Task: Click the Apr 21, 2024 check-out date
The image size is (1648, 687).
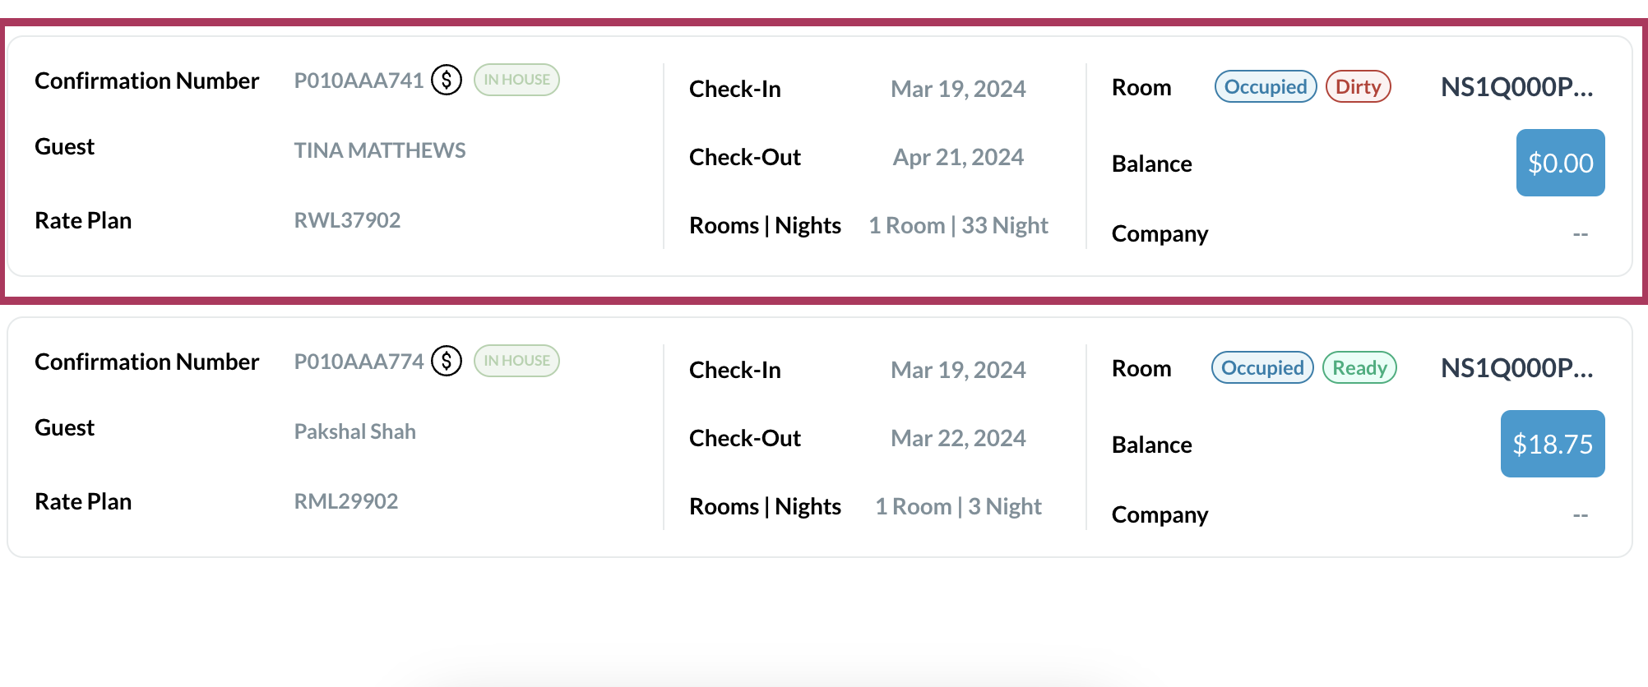Action: click(x=958, y=157)
